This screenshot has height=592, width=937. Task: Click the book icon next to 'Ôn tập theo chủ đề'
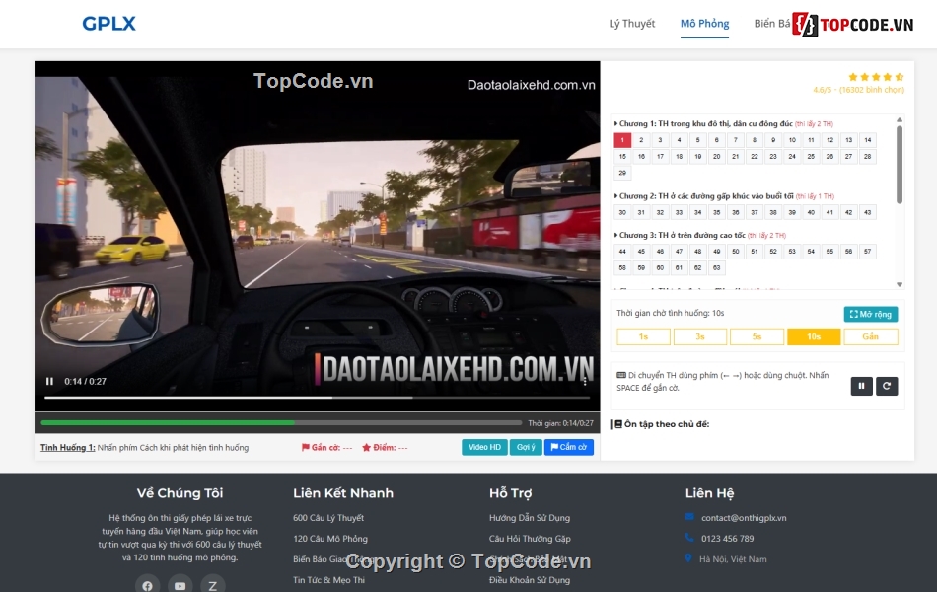tap(618, 424)
